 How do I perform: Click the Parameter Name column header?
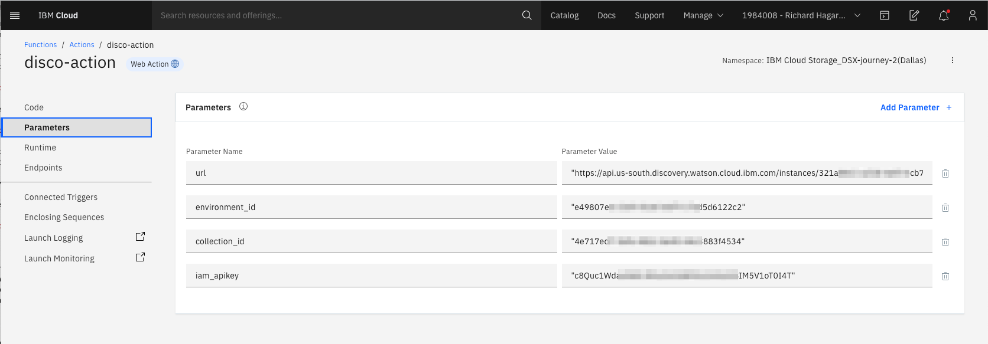pos(214,152)
